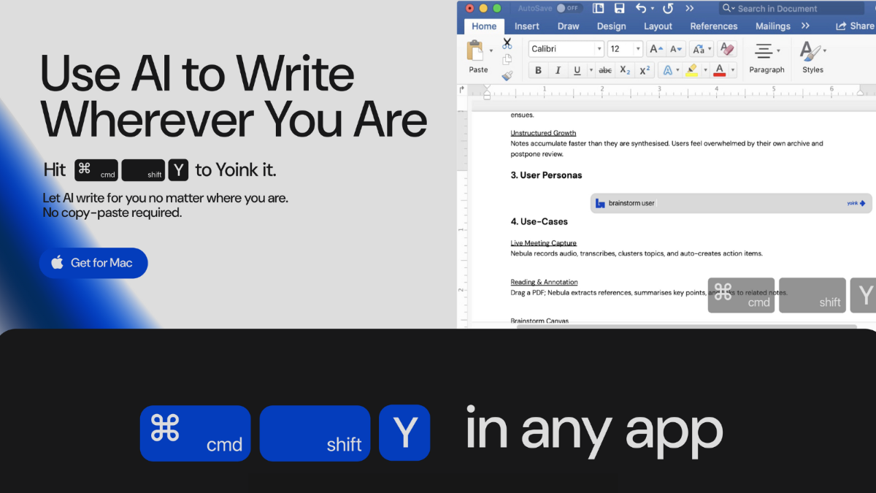
Task: Apply Italic formatting
Action: (558, 70)
